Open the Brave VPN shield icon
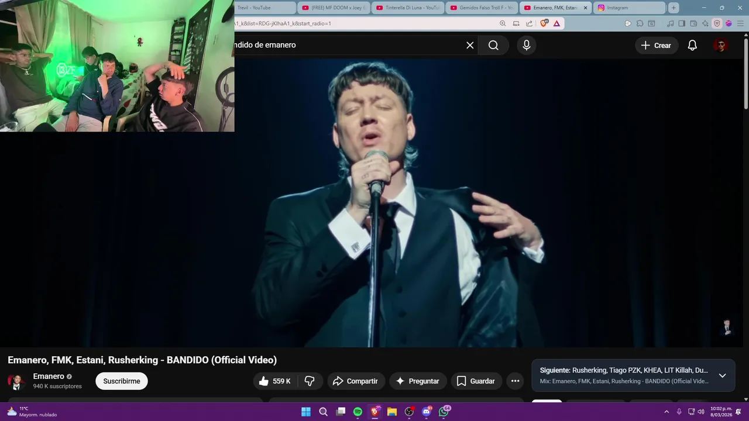This screenshot has width=749, height=421. pos(717,23)
